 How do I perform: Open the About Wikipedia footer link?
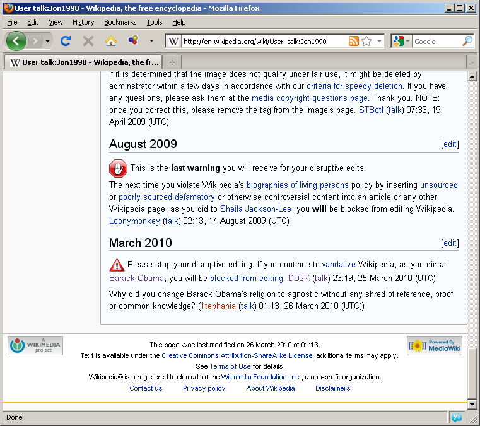271,388
